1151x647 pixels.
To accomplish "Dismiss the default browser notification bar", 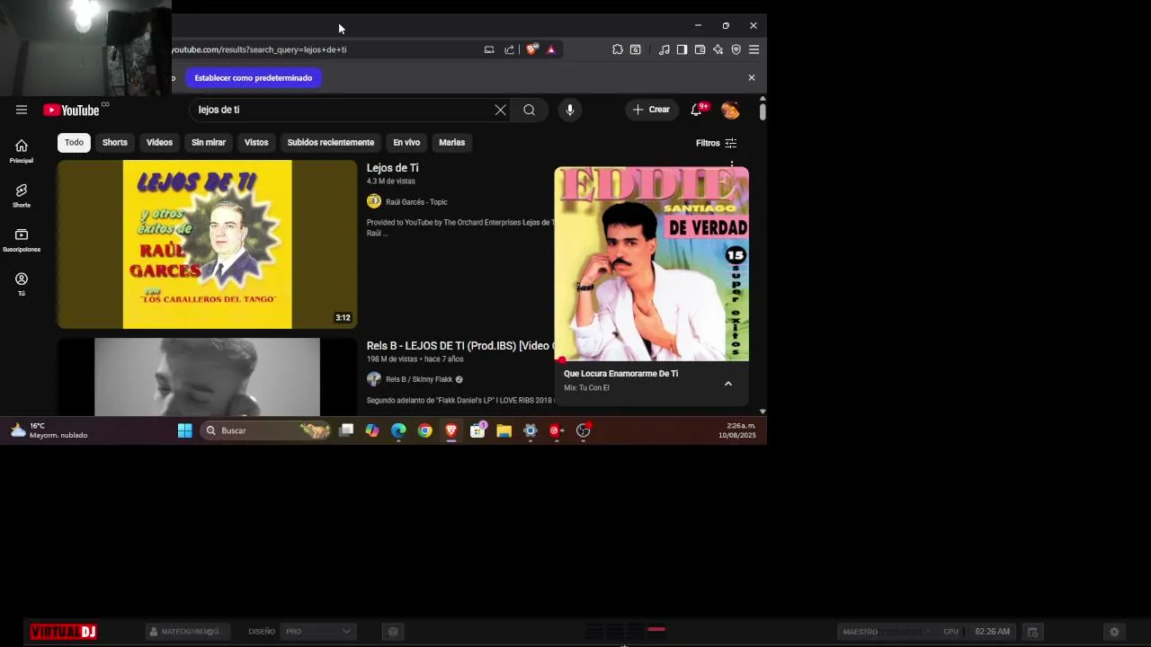I will tap(752, 78).
